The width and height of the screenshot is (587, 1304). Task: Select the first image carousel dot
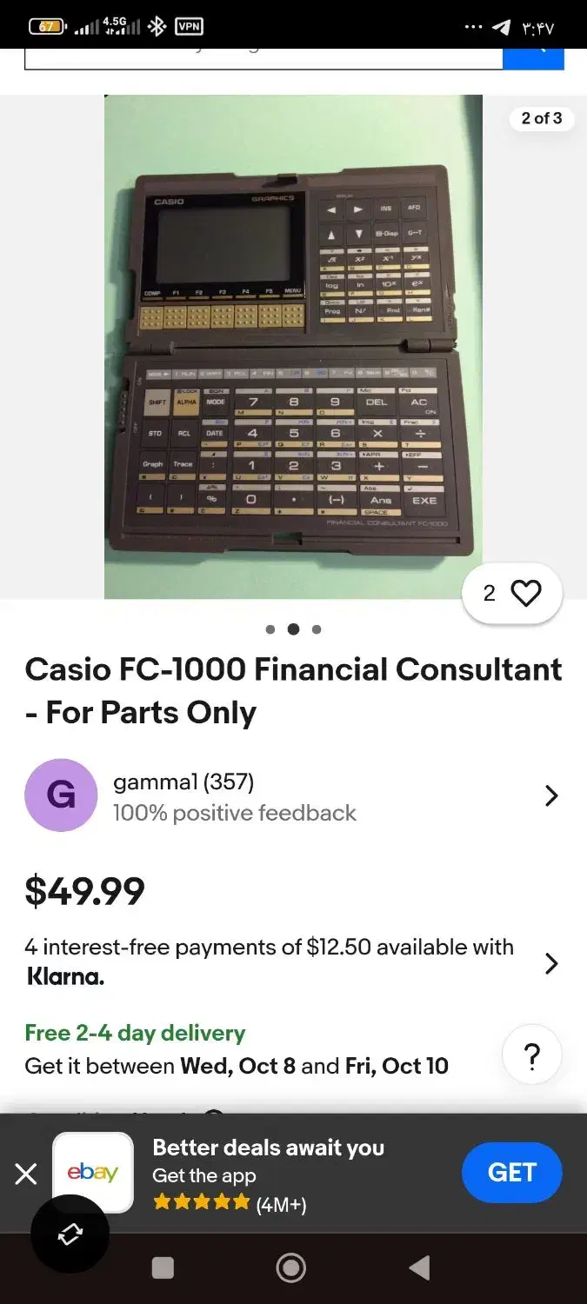[270, 629]
